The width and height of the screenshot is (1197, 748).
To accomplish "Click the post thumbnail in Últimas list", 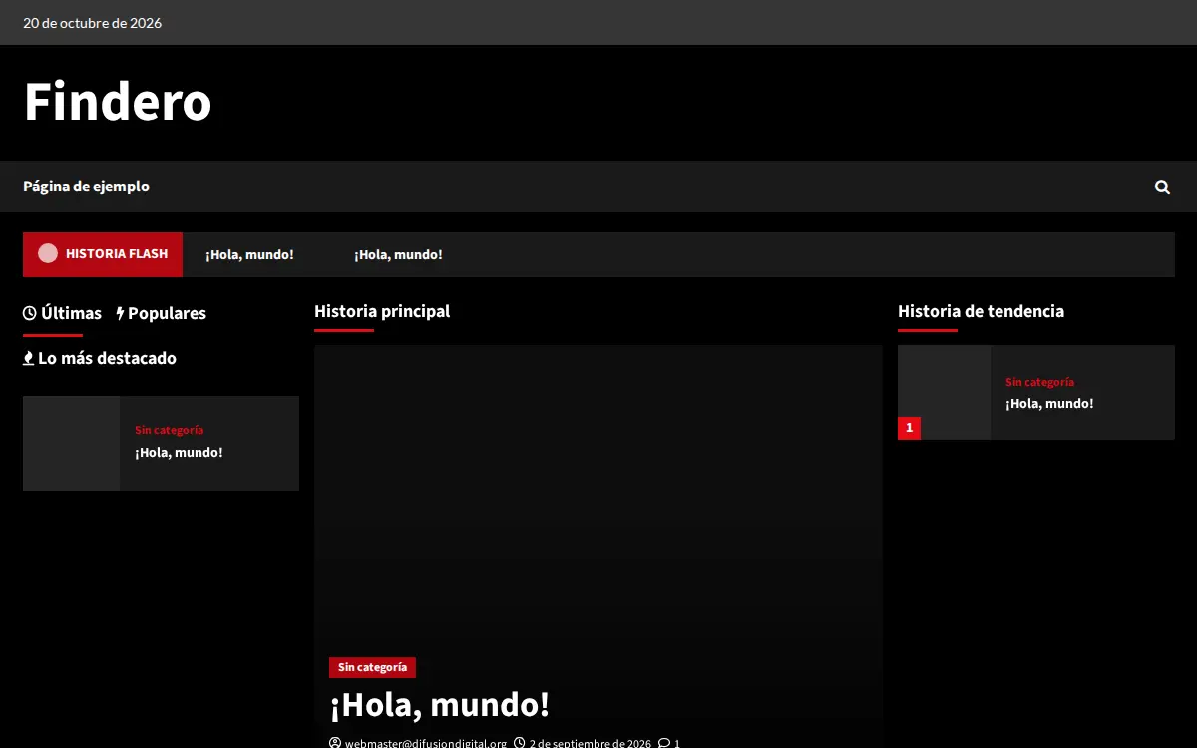I will click(x=71, y=443).
